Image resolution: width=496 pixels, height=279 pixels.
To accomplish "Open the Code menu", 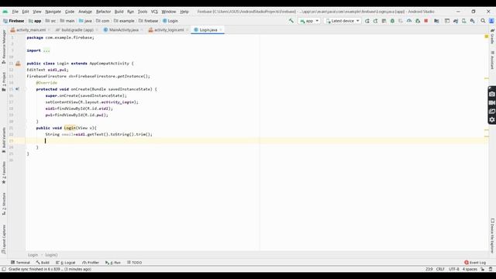I will pos(70,12).
